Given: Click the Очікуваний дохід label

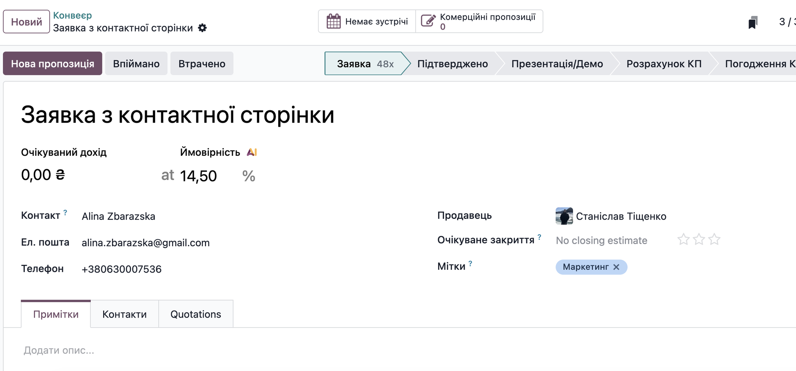Looking at the screenshot, I should [x=64, y=152].
